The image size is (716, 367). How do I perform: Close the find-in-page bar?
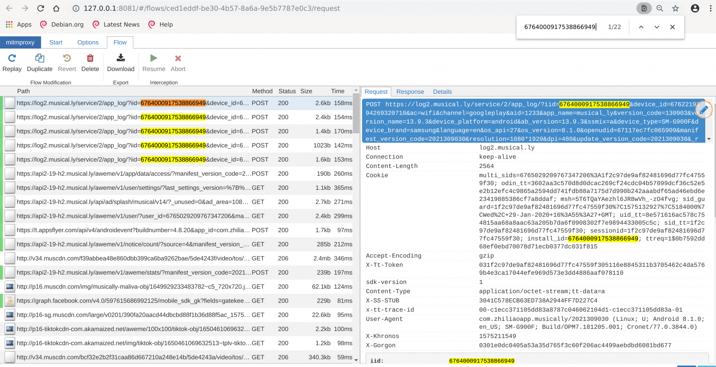(x=673, y=27)
